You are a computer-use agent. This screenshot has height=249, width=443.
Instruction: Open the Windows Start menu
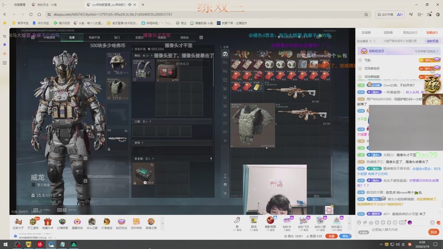tap(5, 245)
